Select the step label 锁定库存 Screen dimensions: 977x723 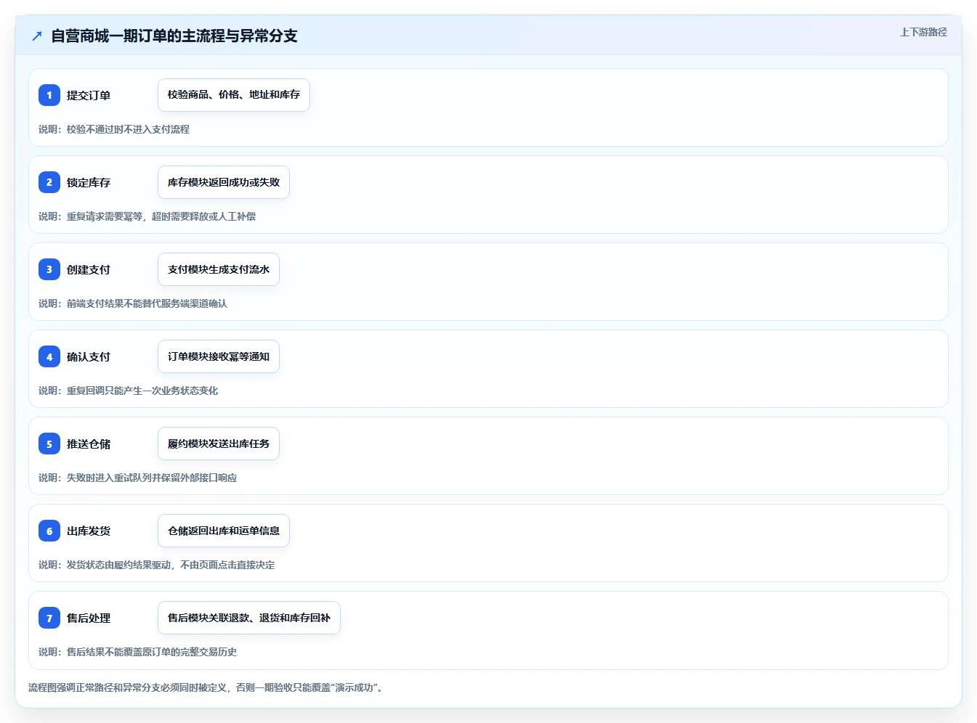(89, 182)
